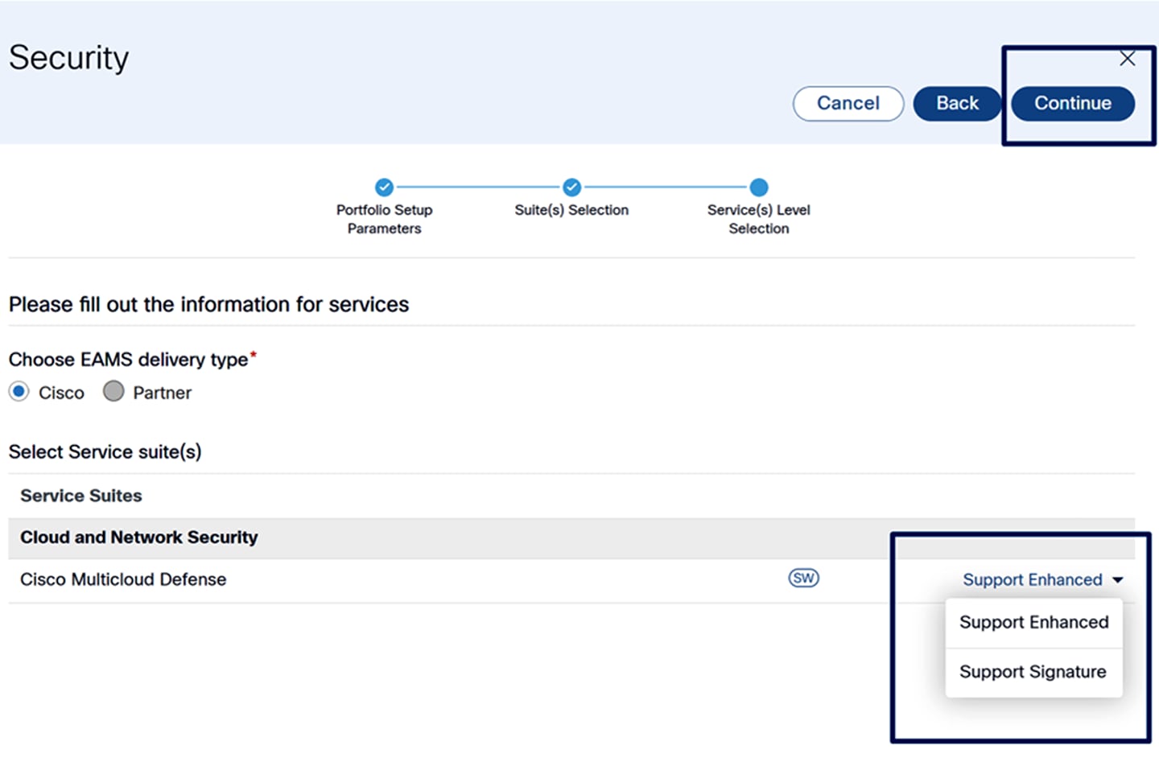Open the Support Enhanced dropdown arrow
Image resolution: width=1159 pixels, height=766 pixels.
coord(1117,580)
